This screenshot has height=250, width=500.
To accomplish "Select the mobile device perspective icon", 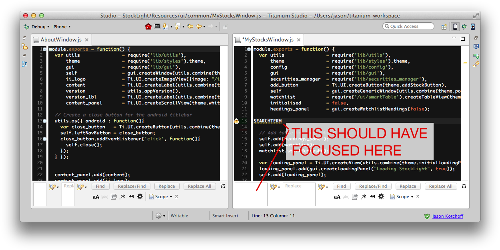I will [x=455, y=26].
